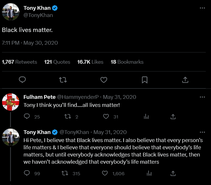
Task: Like the main Black lives matter tweet
Action: 104,80
